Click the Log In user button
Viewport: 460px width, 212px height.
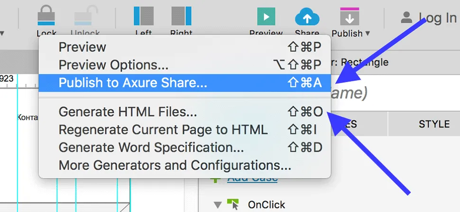[428, 18]
